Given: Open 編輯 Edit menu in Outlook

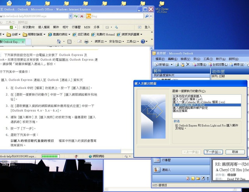Looking at the screenshot, I should [x=173, y=59].
